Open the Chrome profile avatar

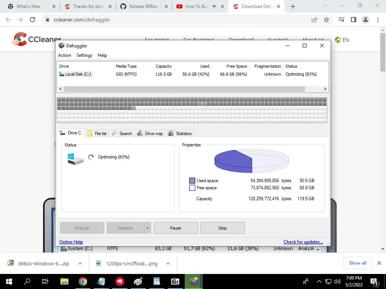pyautogui.click(x=366, y=20)
